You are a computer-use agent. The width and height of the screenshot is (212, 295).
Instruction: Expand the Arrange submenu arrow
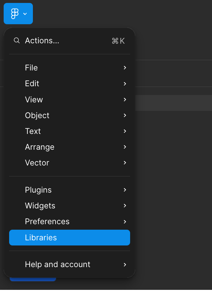[124, 147]
